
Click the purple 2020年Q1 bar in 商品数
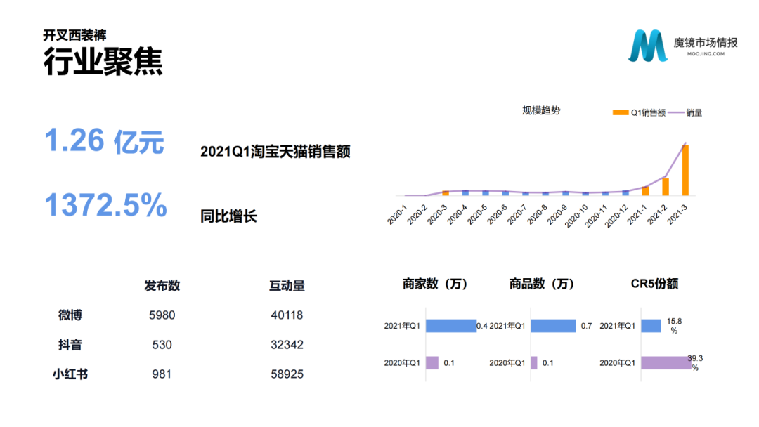534,362
